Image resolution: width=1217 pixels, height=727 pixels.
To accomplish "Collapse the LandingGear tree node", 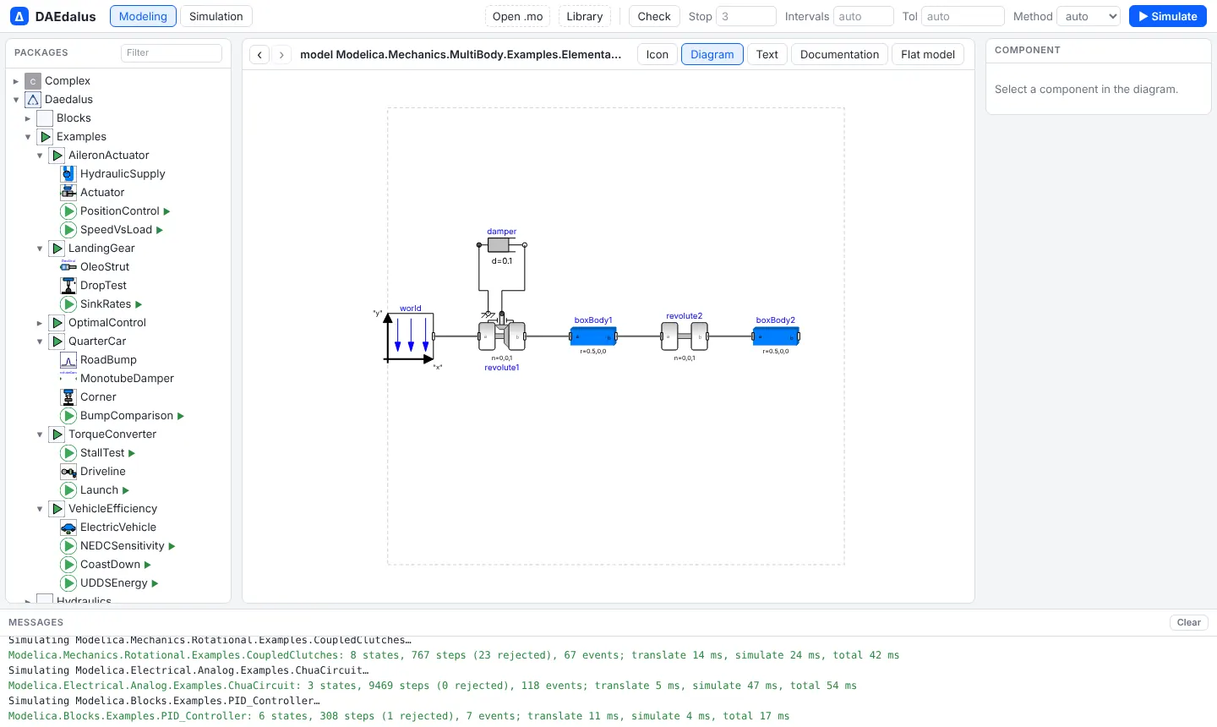I will tap(40, 249).
